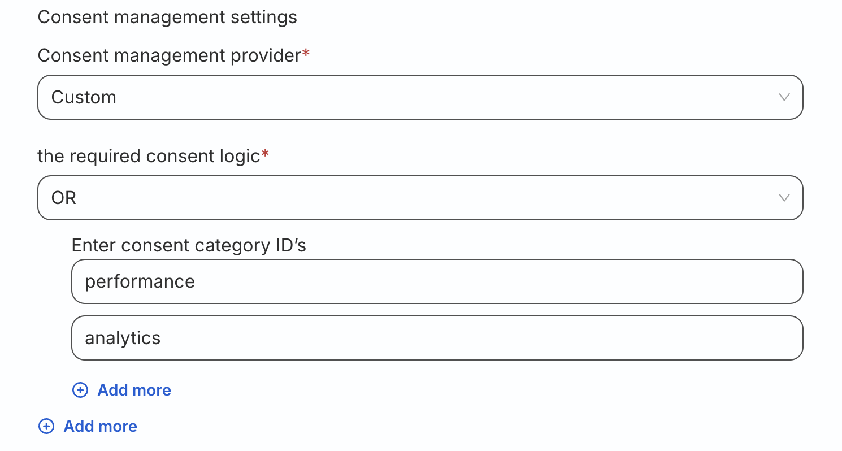Open the Consent management provider dropdown

419,97
